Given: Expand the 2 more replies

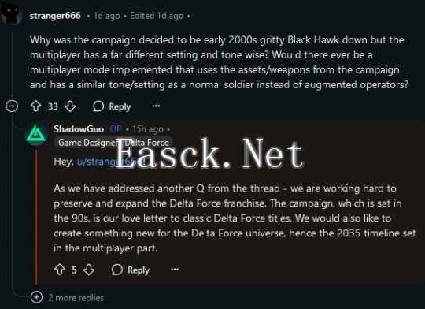Looking at the screenshot, I should click(x=36, y=297).
